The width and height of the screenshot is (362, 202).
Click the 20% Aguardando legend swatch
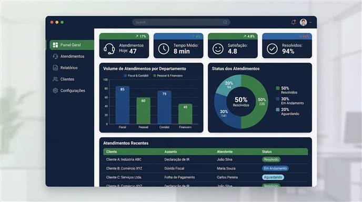tap(278, 109)
